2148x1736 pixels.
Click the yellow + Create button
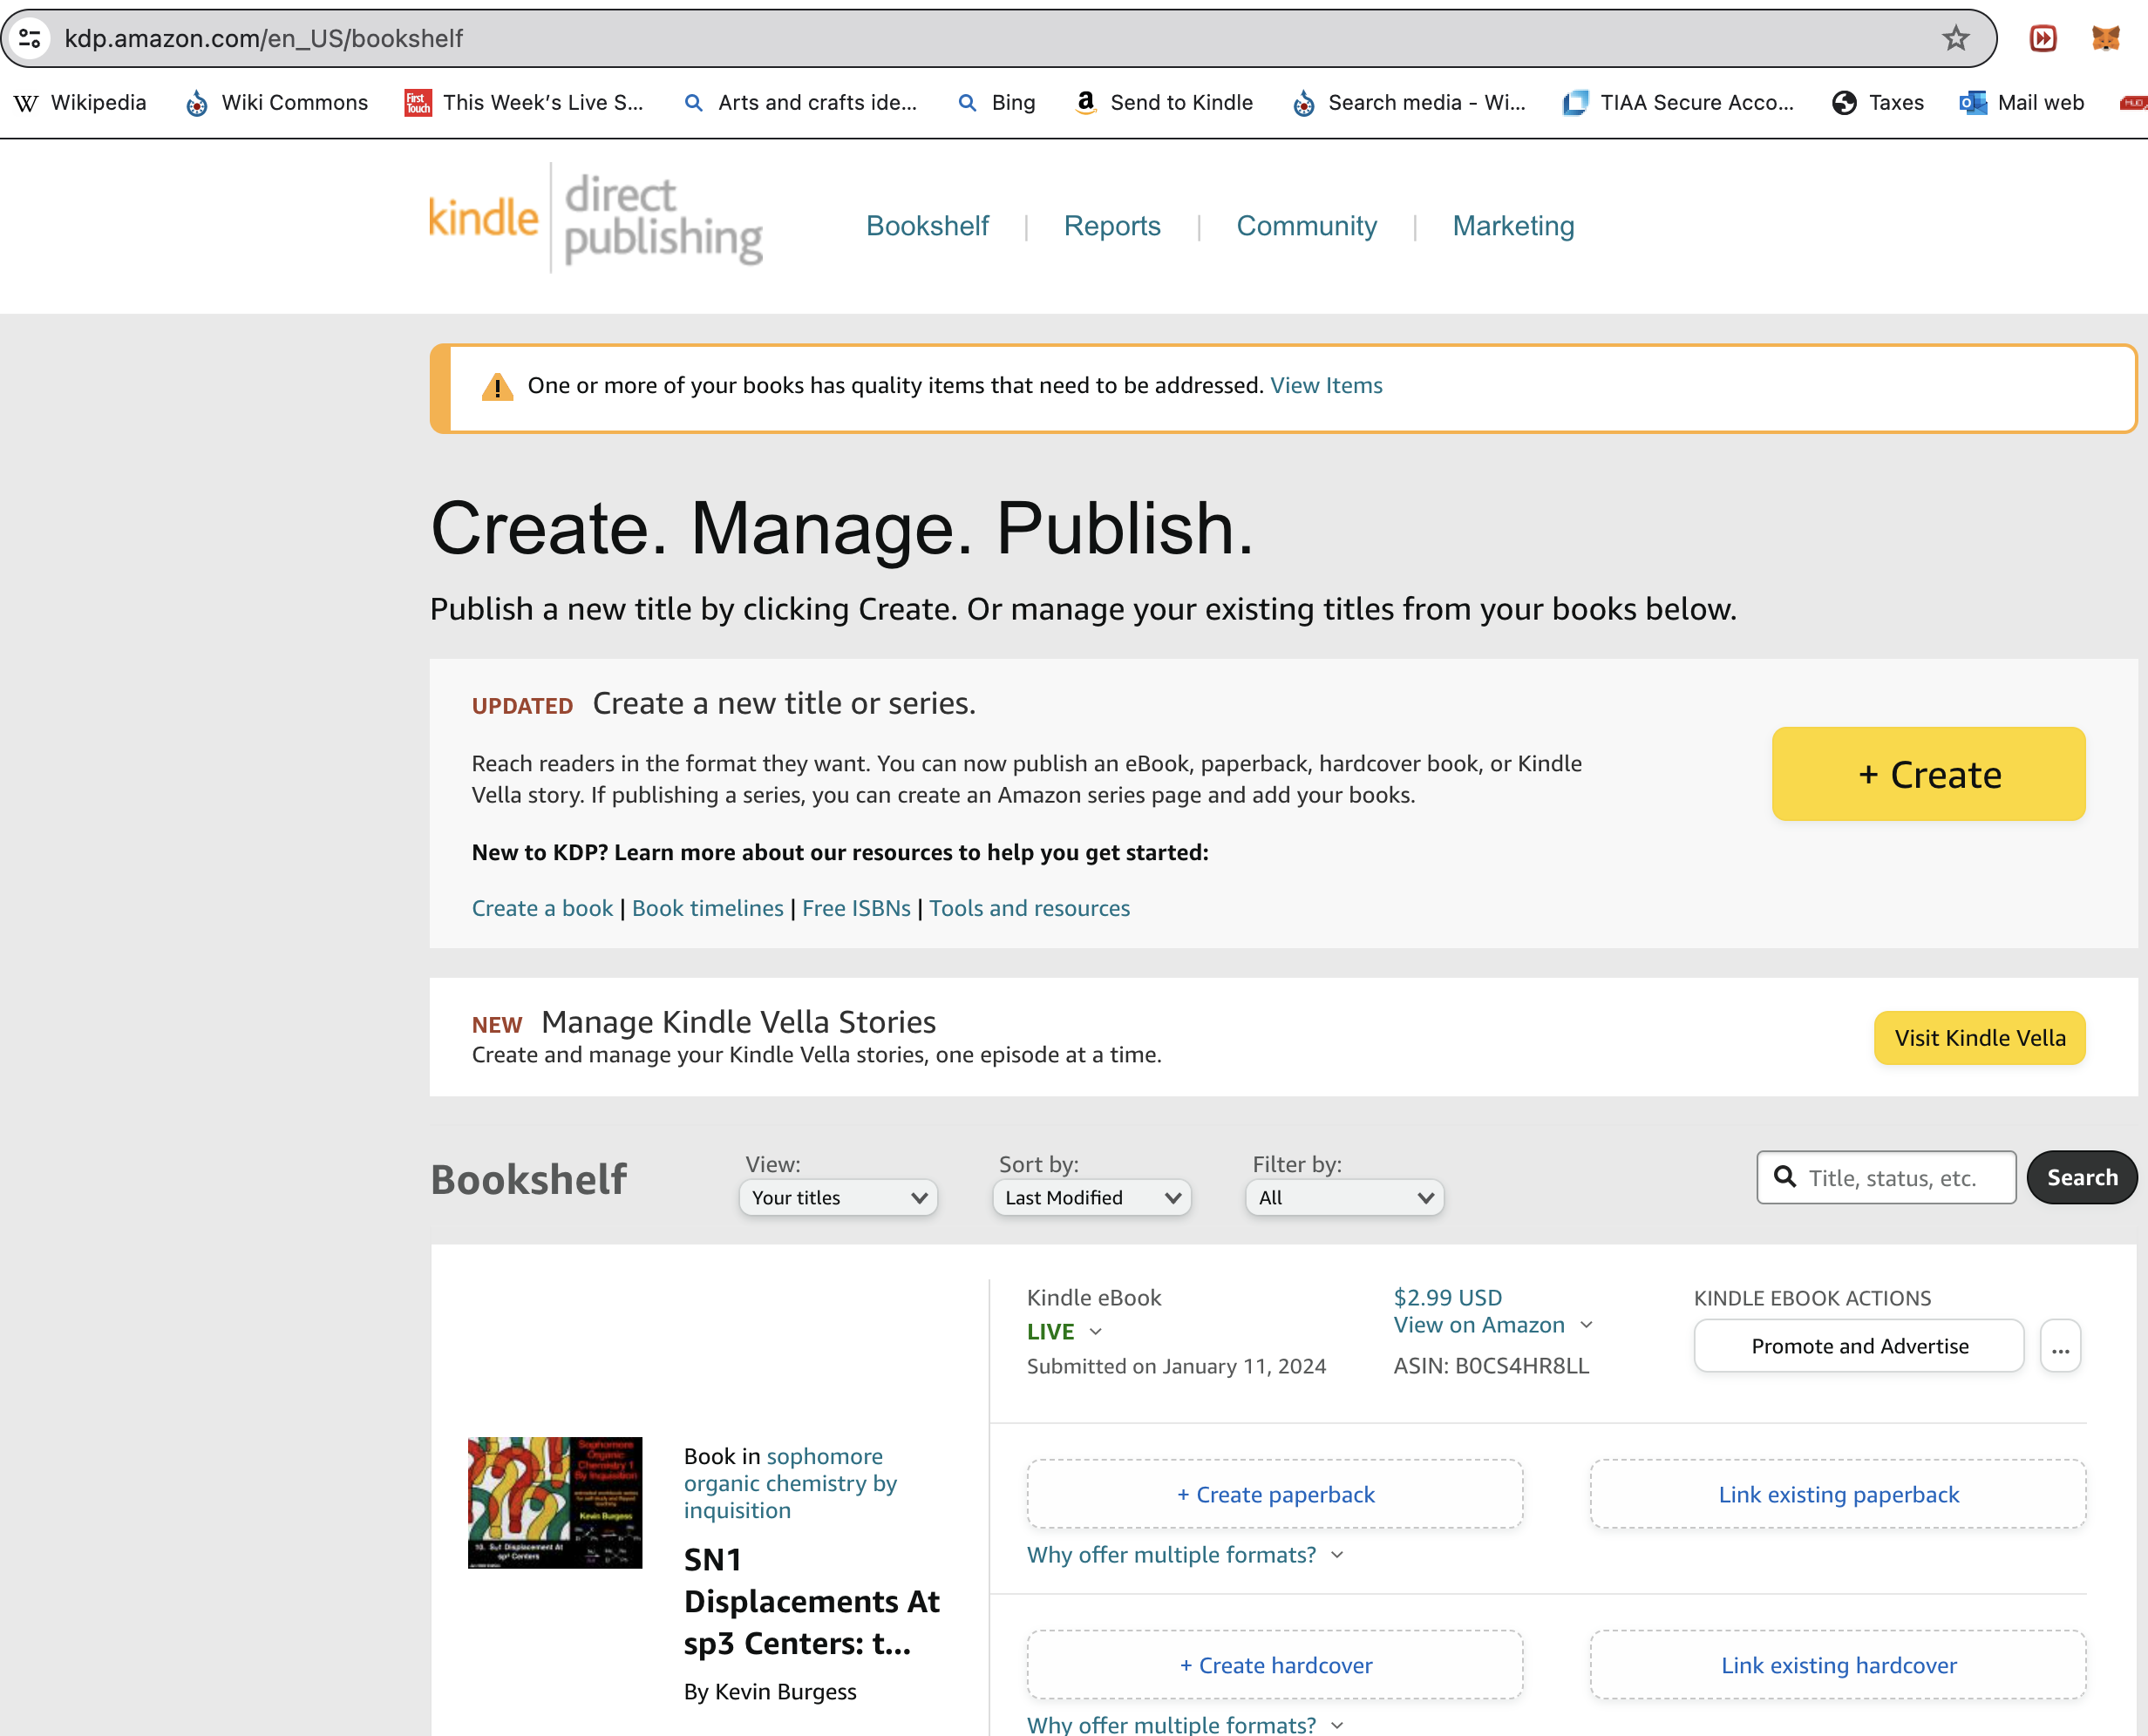click(1929, 774)
